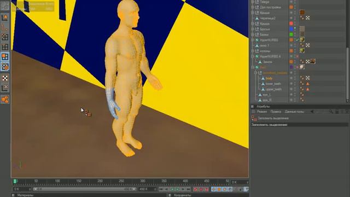Click the blue layer color swatch on Брусья
This screenshot has height=197, width=350.
[x=291, y=29]
